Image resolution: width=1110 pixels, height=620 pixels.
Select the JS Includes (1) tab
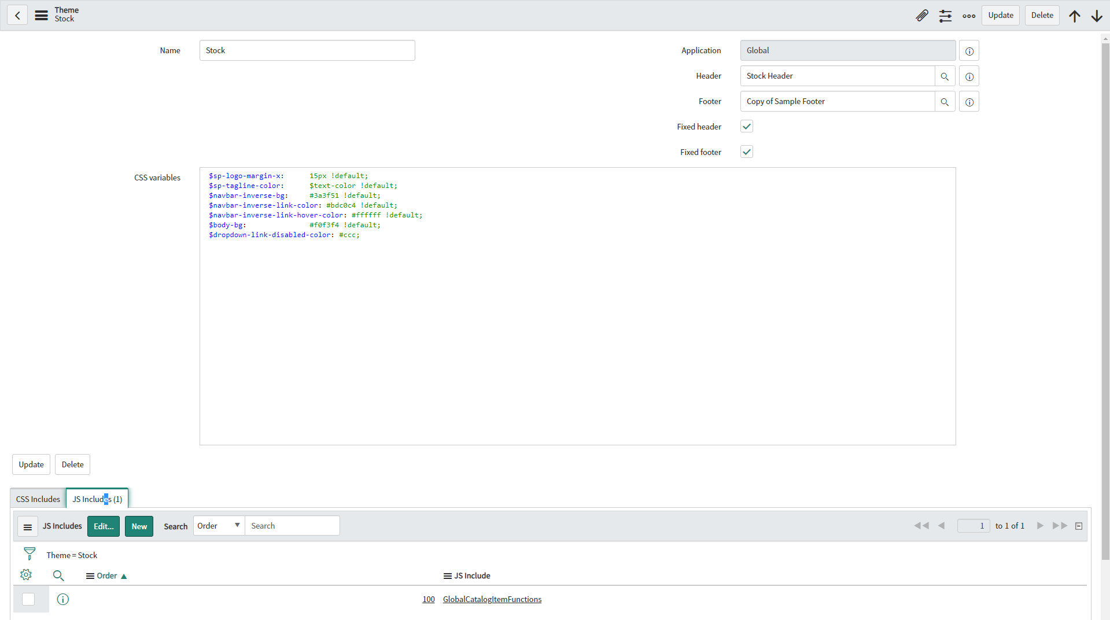coord(97,499)
